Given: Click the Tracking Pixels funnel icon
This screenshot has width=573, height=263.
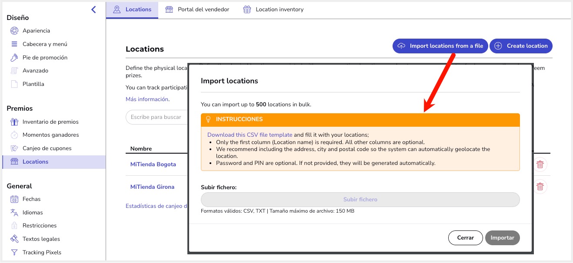Looking at the screenshot, I should coord(14,253).
